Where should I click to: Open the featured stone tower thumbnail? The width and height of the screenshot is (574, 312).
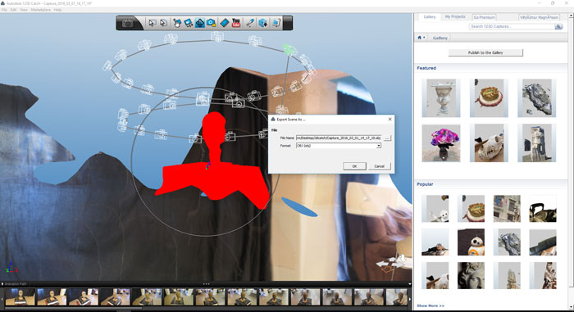536,143
